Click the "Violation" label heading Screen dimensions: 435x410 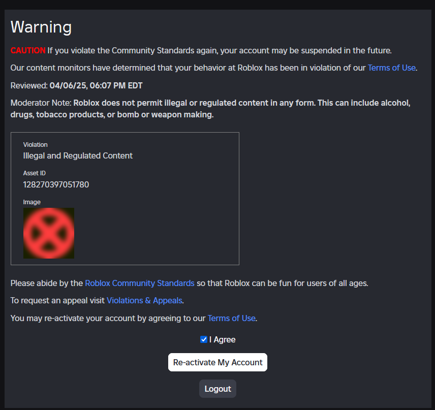click(x=35, y=144)
